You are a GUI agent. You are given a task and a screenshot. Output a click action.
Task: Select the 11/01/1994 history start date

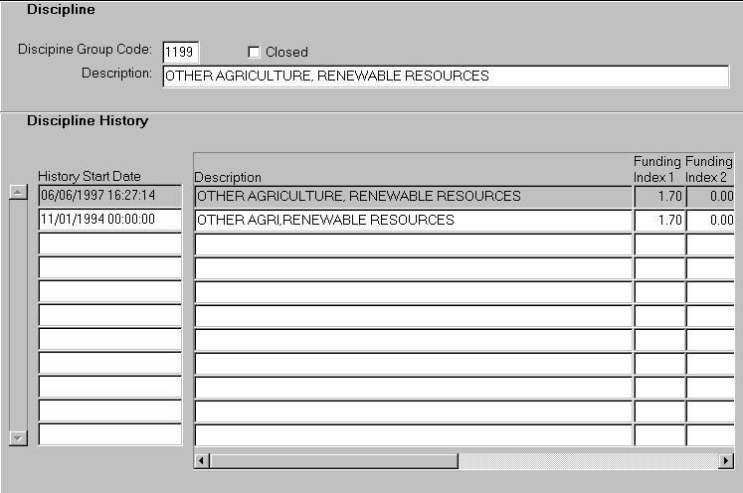pyautogui.click(x=109, y=220)
